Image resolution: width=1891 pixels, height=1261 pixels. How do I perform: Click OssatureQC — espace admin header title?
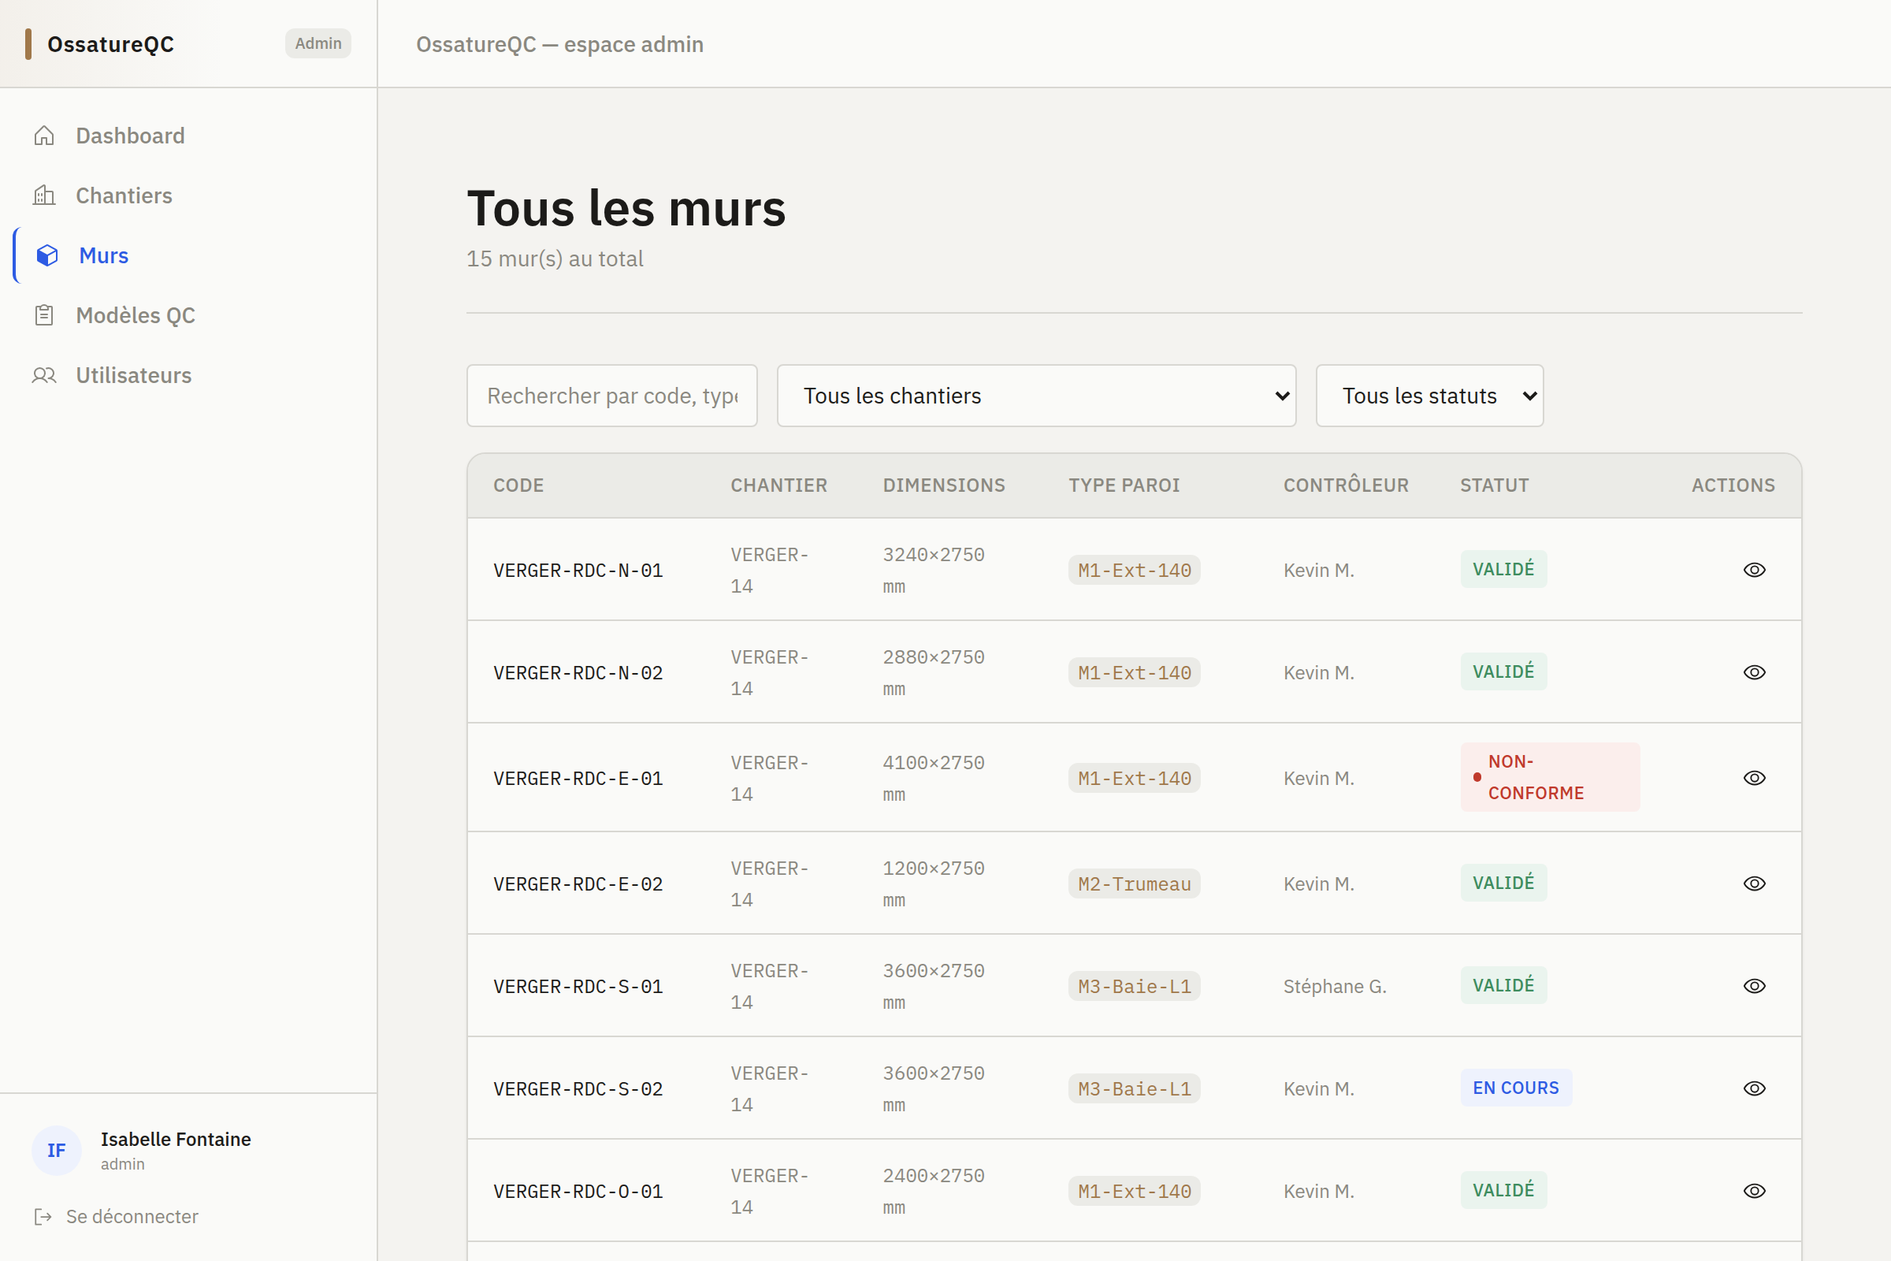click(x=559, y=44)
